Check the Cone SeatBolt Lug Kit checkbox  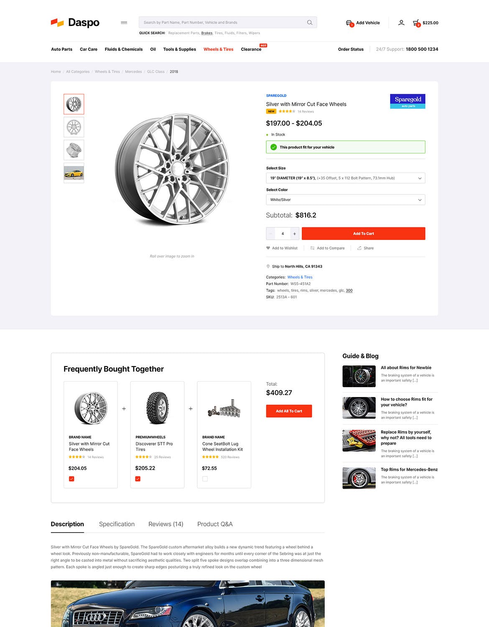205,479
